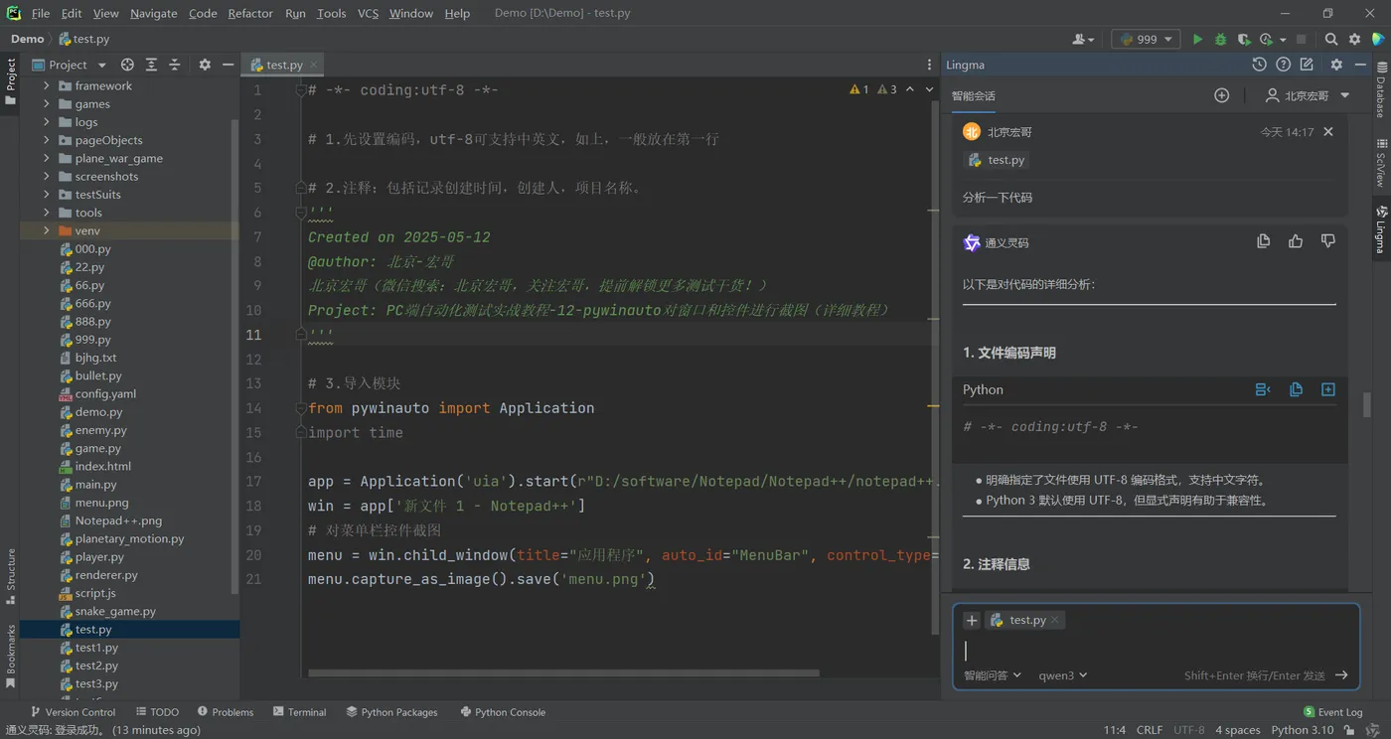Open the Event Log
1391x739 pixels.
[1332, 712]
